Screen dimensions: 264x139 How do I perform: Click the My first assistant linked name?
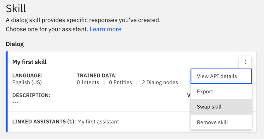point(98,121)
